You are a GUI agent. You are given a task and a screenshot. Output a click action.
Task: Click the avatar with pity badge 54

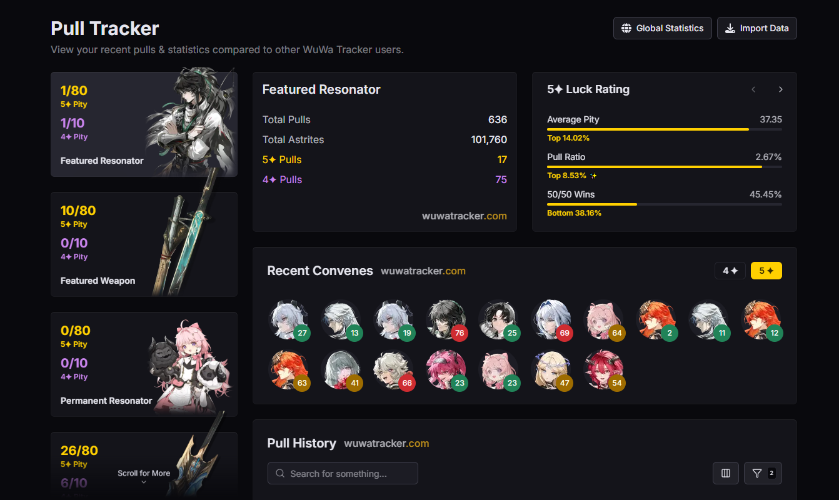(604, 369)
